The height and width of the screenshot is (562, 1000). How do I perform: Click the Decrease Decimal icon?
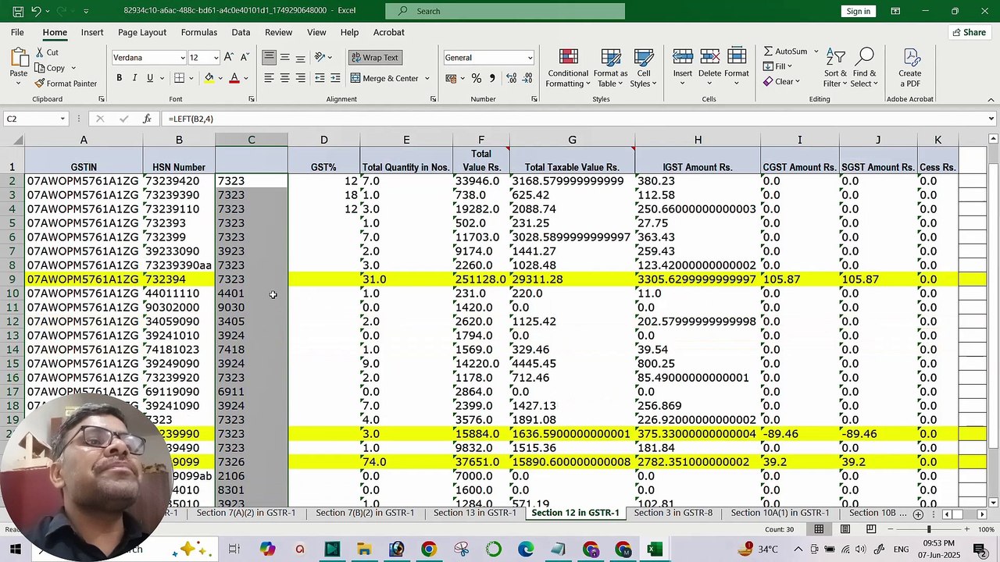(x=528, y=78)
